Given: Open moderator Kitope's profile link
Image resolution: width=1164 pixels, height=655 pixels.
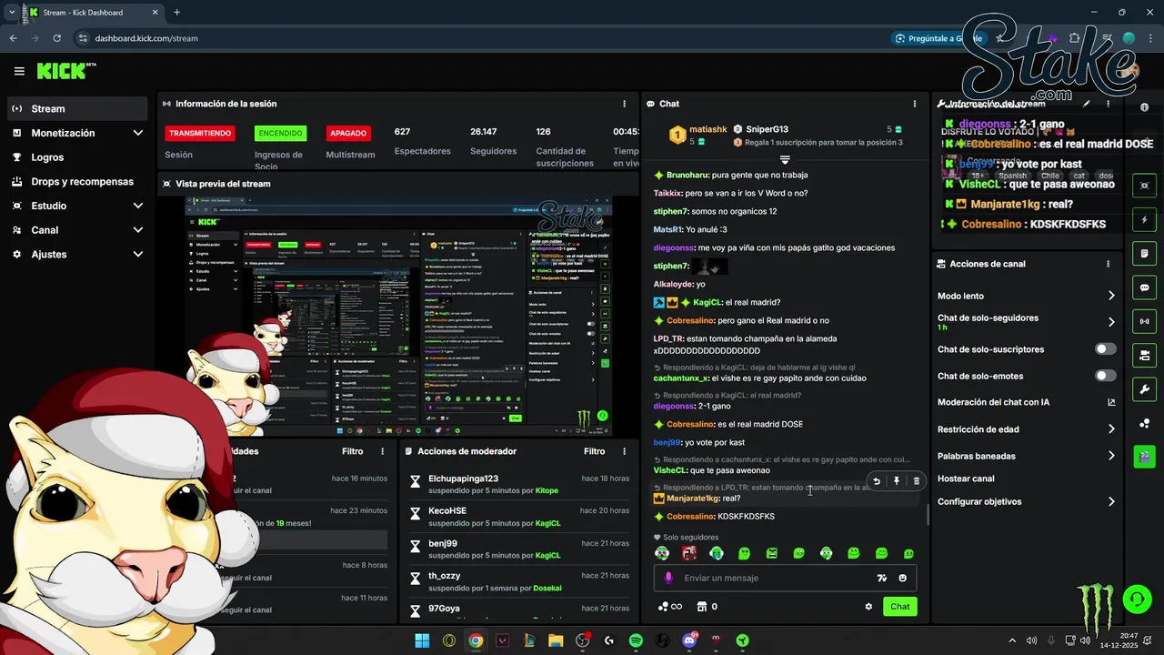Looking at the screenshot, I should click(x=547, y=490).
